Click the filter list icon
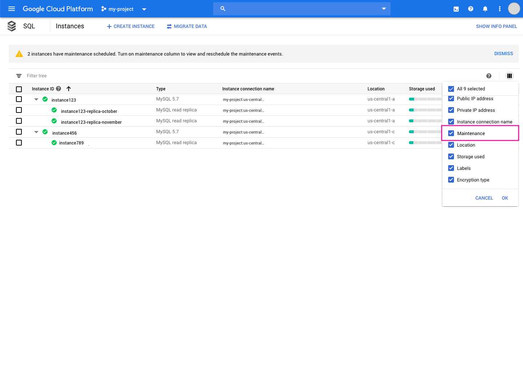 click(x=19, y=76)
